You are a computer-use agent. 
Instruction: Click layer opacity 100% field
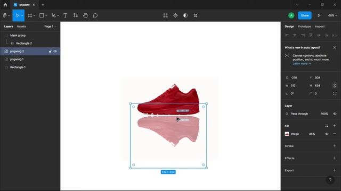click(324, 114)
